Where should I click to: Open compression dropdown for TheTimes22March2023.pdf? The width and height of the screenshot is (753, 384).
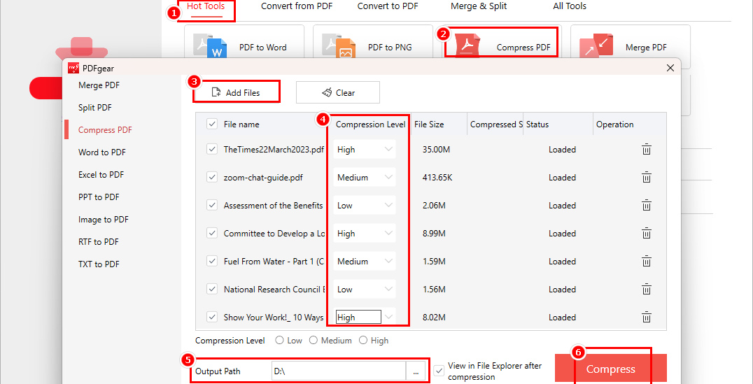(365, 149)
